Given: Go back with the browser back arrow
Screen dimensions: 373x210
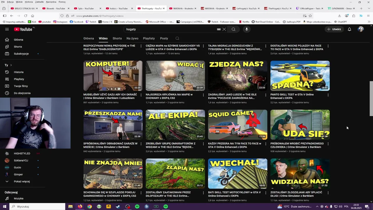Looking at the screenshot, I should 12,16.
